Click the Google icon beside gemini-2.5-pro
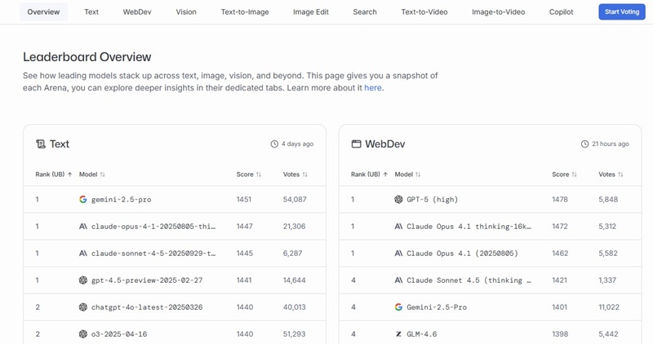The height and width of the screenshot is (344, 653). tap(83, 200)
